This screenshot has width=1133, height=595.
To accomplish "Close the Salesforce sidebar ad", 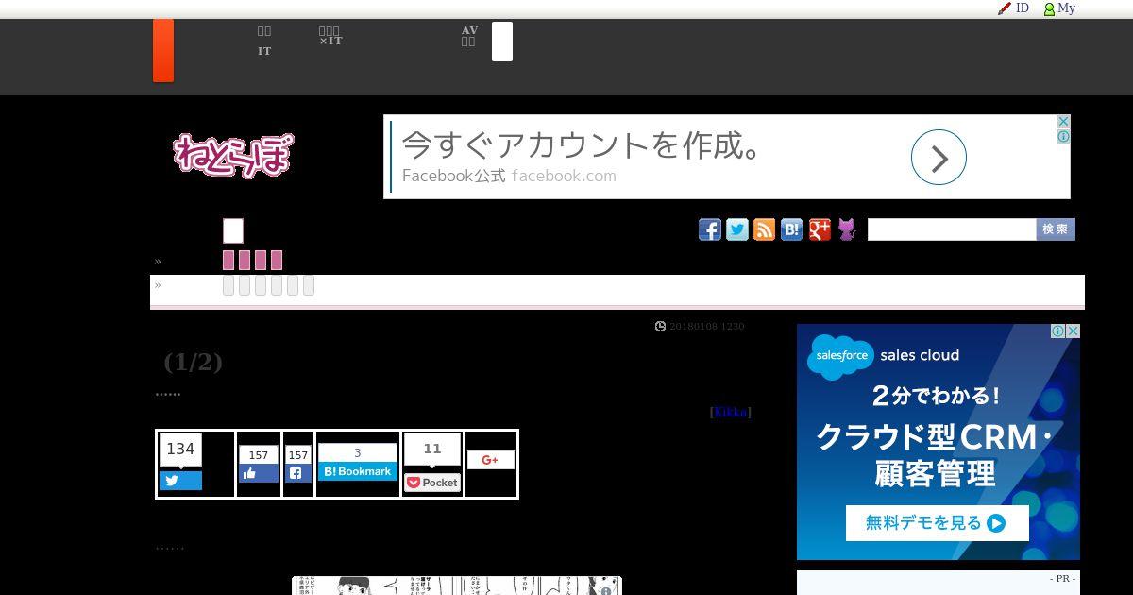I will (x=1074, y=331).
